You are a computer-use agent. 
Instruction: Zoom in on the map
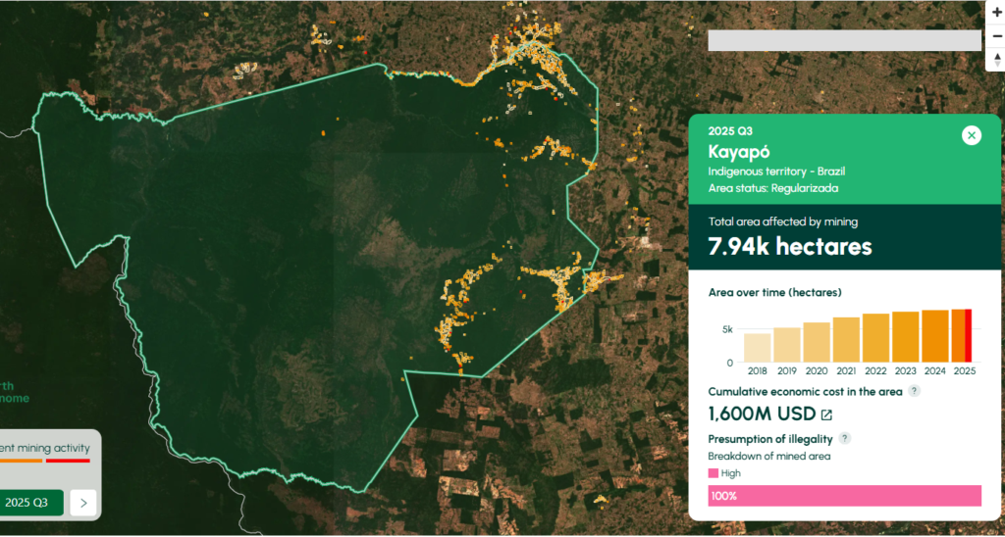[997, 13]
